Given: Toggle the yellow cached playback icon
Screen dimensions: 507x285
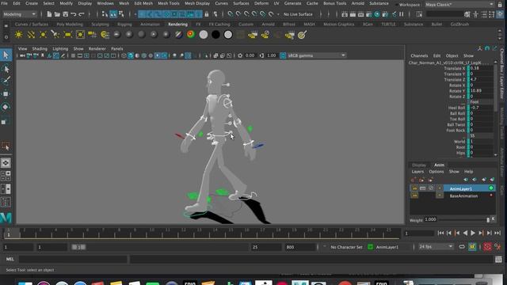Looking at the screenshot, I should coord(472,247).
